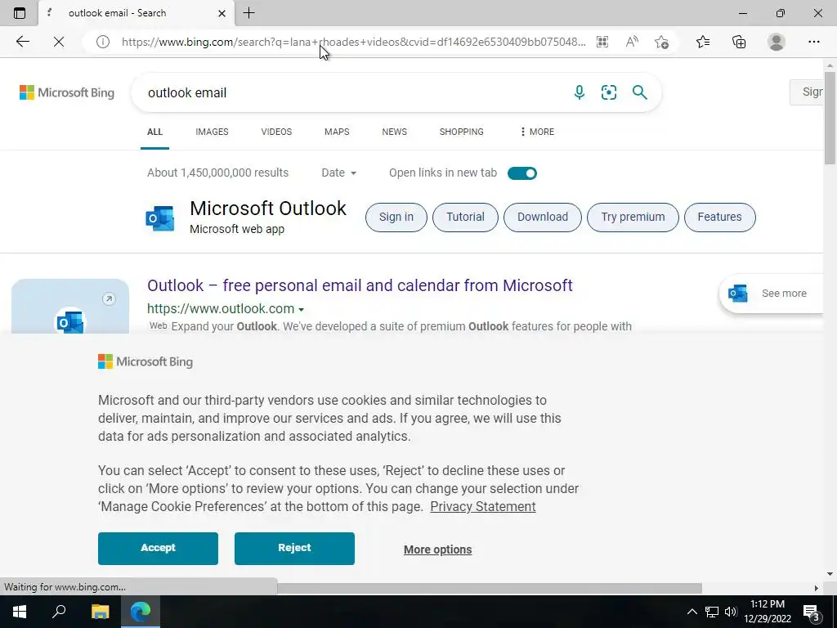Open File Explorer from taskbar
This screenshot has width=837, height=628.
click(100, 612)
